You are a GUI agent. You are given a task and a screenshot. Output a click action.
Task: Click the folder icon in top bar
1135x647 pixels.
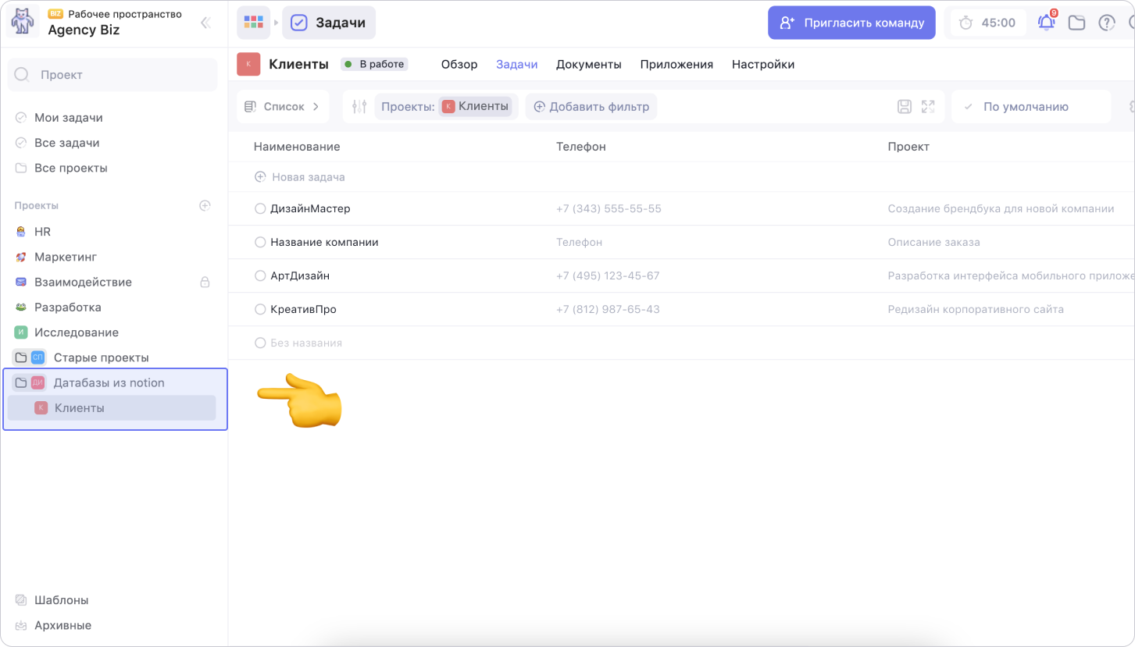[x=1076, y=23]
